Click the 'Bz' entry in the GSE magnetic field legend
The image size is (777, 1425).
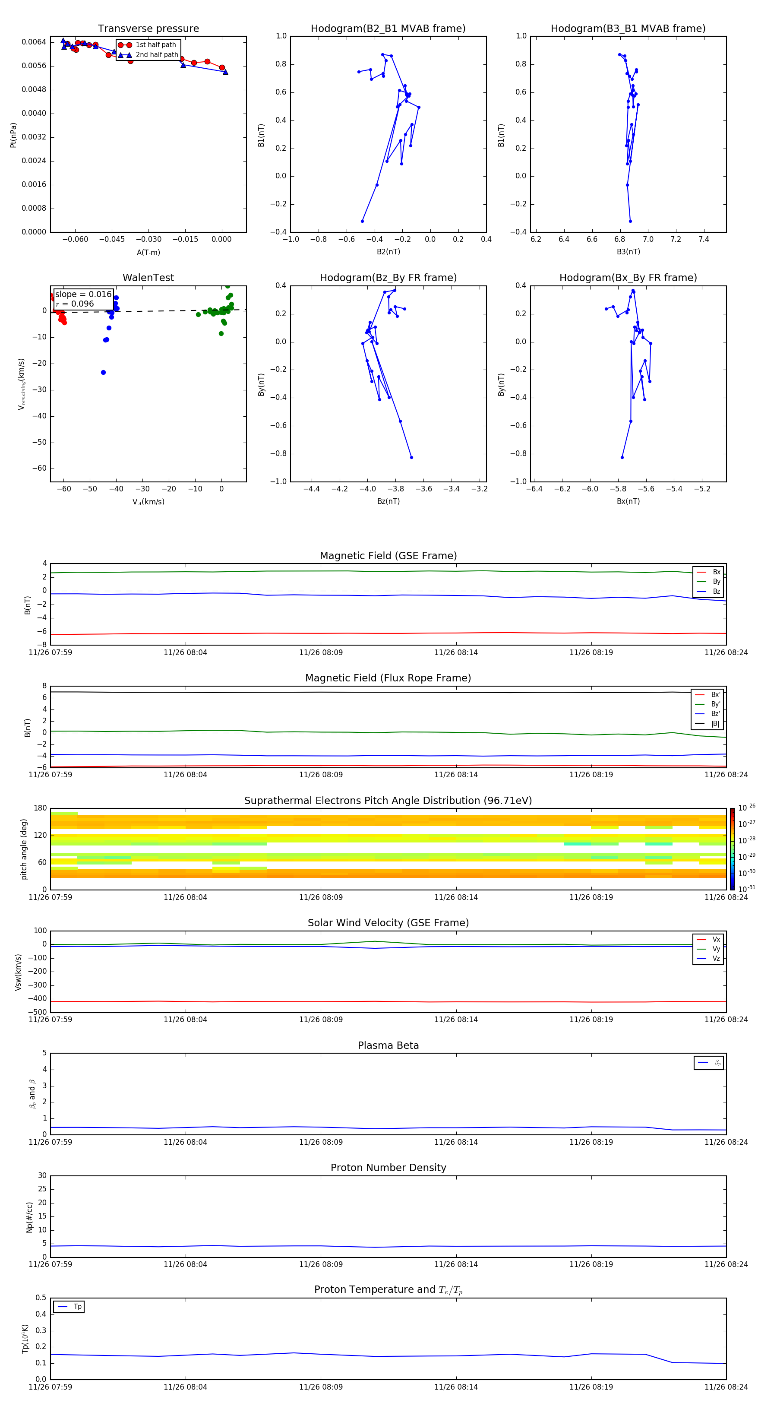[x=708, y=591]
